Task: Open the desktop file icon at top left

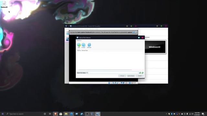Action: tap(4, 4)
